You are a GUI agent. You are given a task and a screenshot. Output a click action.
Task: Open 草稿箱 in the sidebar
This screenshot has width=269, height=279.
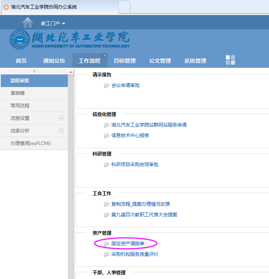point(34,93)
